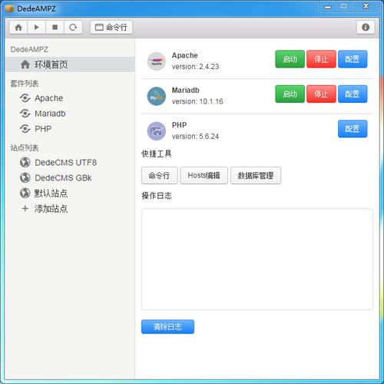Click the restart refresh toolbar icon

73,27
